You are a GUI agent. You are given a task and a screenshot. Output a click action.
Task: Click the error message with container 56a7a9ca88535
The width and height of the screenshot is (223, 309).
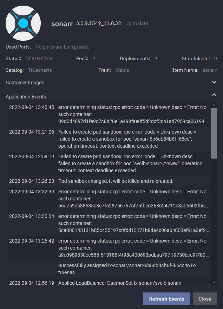point(133,199)
